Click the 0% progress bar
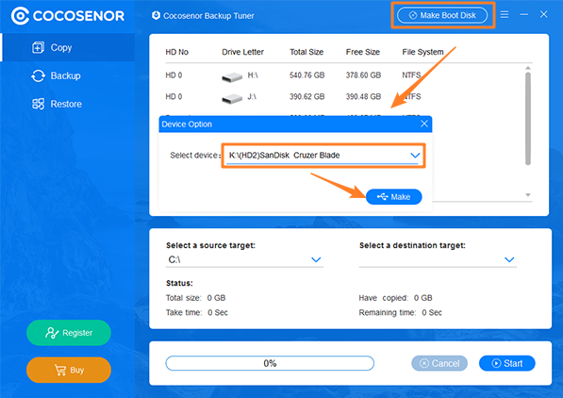563x398 pixels. point(270,363)
